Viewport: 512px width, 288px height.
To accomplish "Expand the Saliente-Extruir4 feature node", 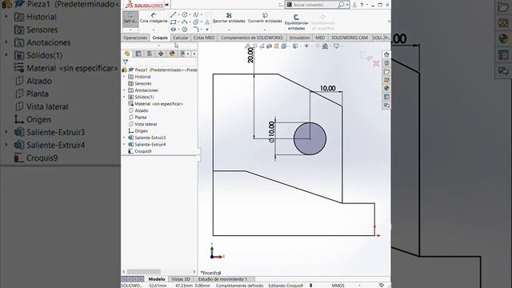I will coord(124,144).
